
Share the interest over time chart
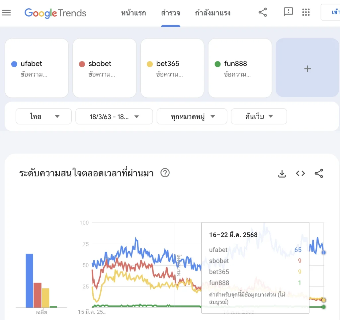click(x=319, y=173)
